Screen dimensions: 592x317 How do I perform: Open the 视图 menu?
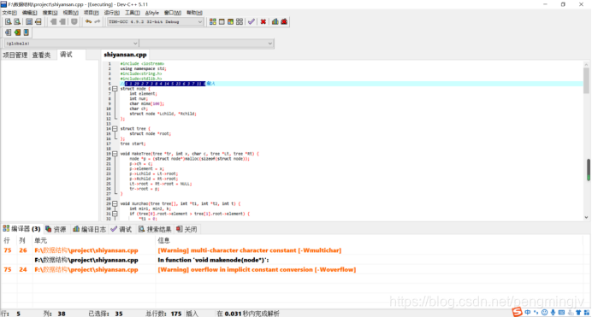[71, 13]
